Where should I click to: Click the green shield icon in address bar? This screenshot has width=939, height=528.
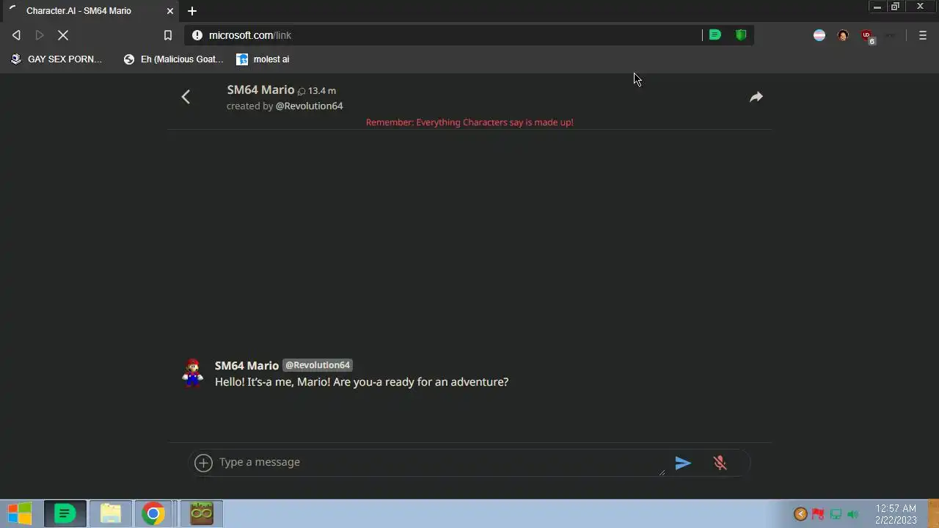coord(741,35)
